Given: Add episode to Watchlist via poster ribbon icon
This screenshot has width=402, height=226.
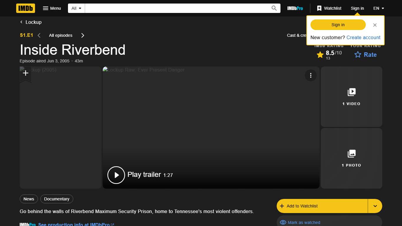Looking at the screenshot, I should pos(25,73).
